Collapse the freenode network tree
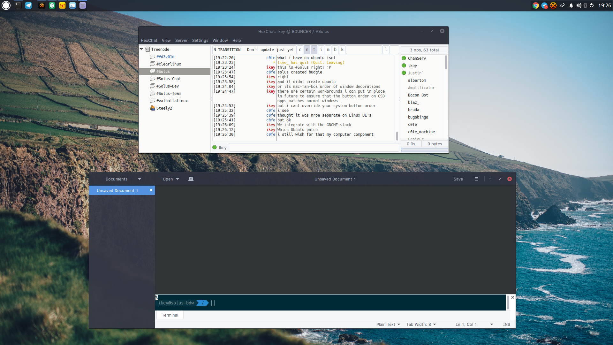The width and height of the screenshot is (613, 345). tap(141, 49)
